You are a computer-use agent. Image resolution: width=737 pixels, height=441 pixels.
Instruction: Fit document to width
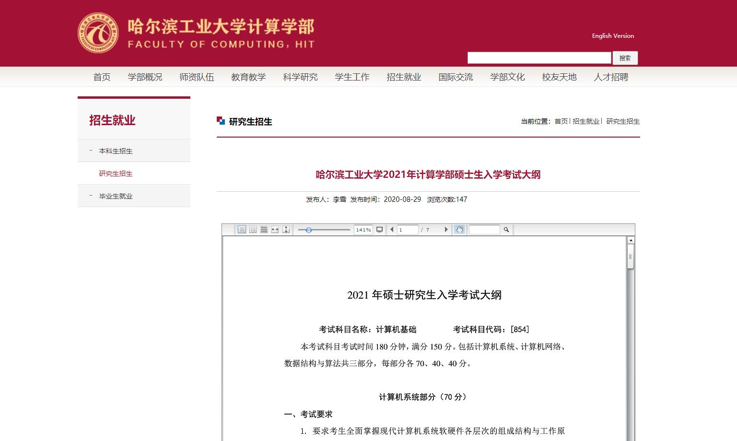(x=275, y=230)
